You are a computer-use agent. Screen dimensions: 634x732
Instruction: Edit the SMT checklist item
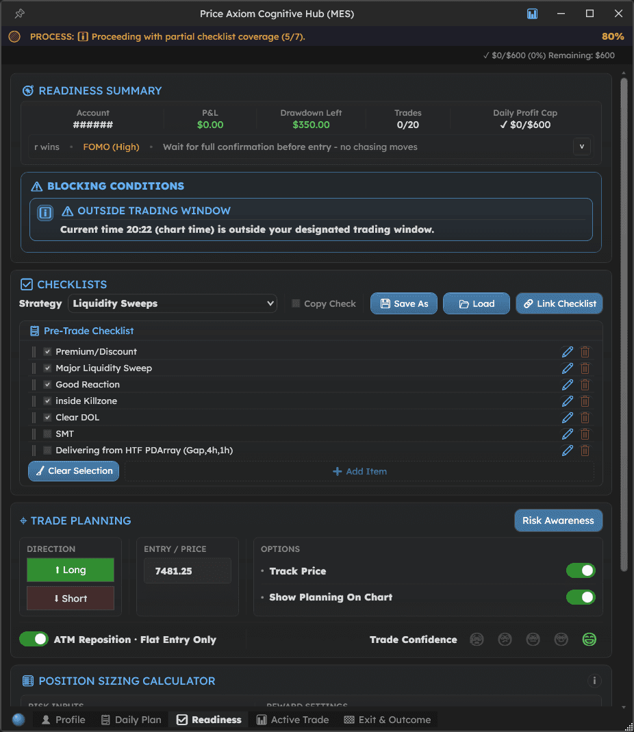567,434
